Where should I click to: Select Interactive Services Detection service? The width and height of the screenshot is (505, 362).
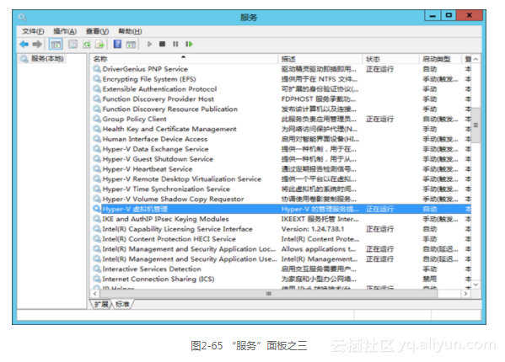[x=282, y=269]
